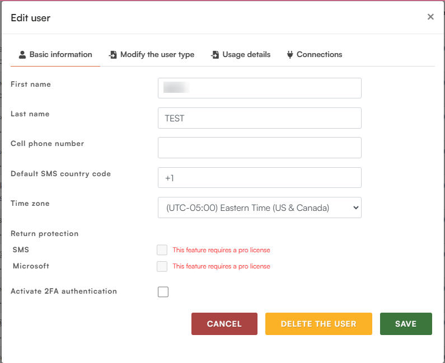Viewport: 445px width, 363px height.
Task: Go to the Connections tab
Action: coord(319,55)
